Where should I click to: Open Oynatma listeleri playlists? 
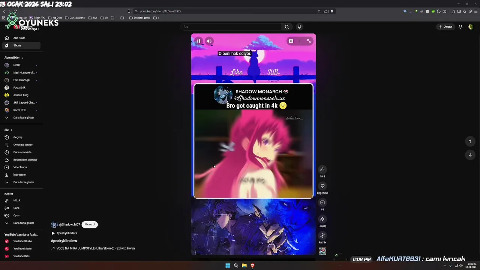click(21, 145)
